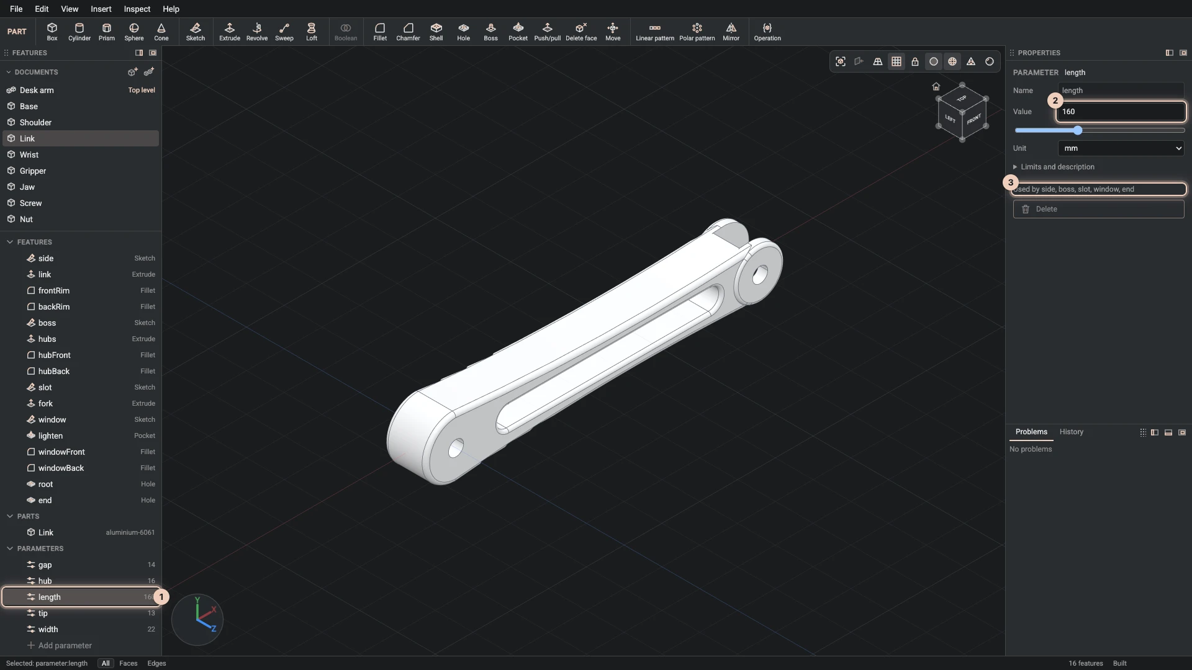Select the Cylinder primitive tool
Viewport: 1192px width, 670px height.
click(x=79, y=32)
